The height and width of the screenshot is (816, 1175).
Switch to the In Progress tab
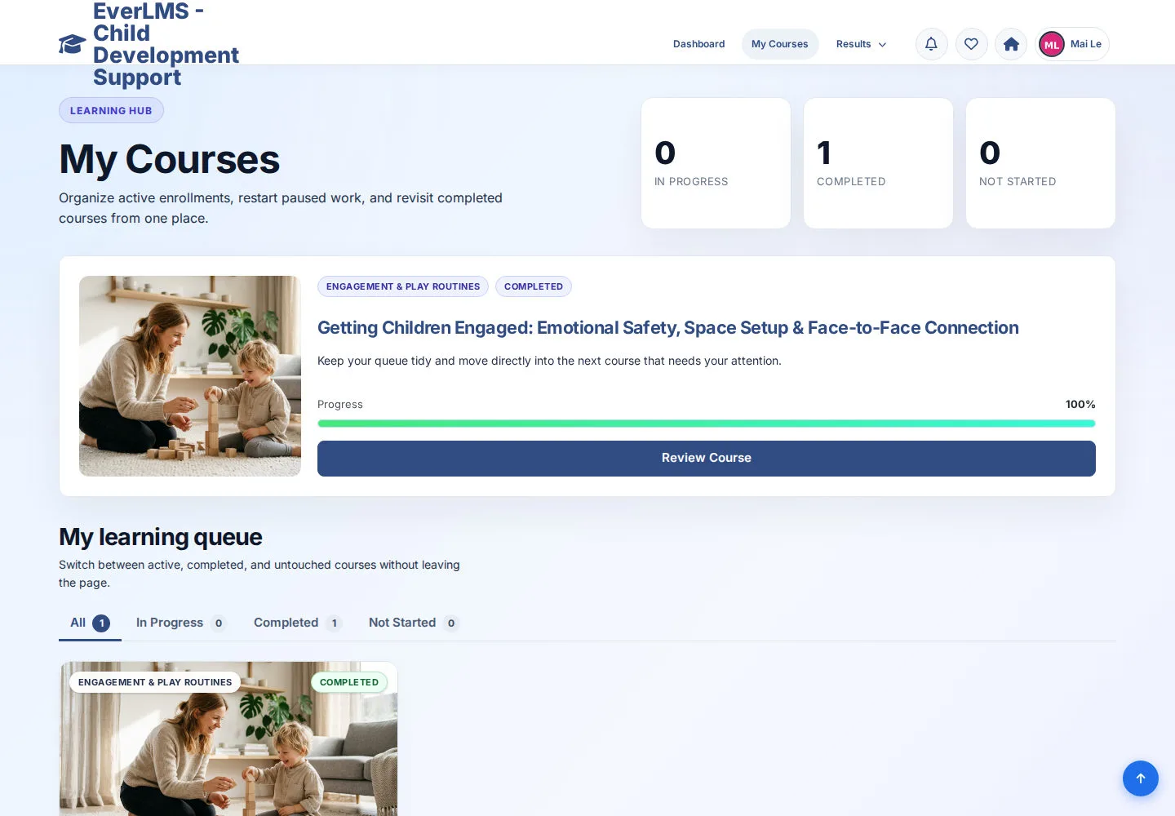pos(180,623)
